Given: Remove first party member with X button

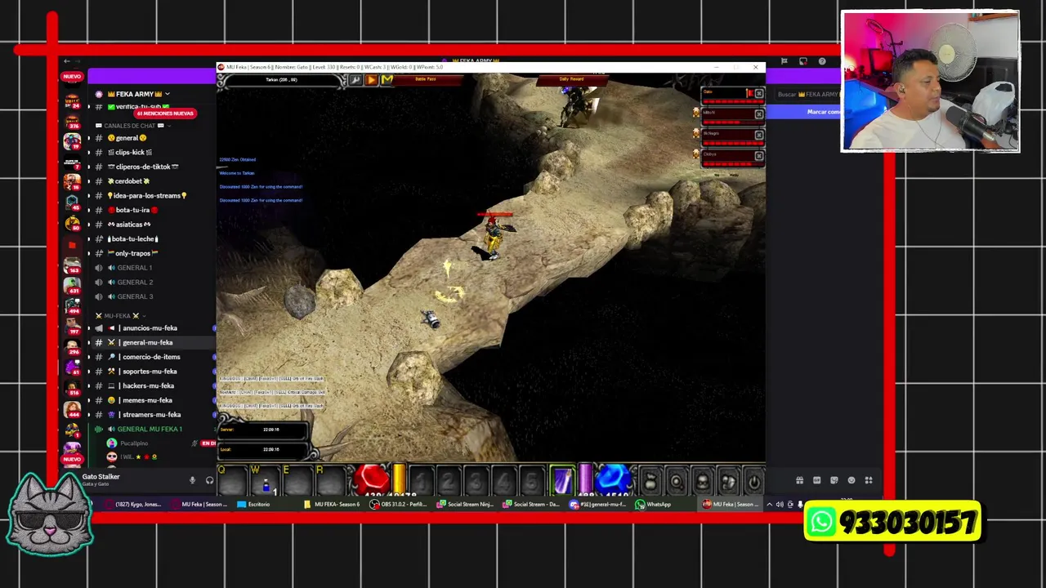Looking at the screenshot, I should tap(759, 94).
